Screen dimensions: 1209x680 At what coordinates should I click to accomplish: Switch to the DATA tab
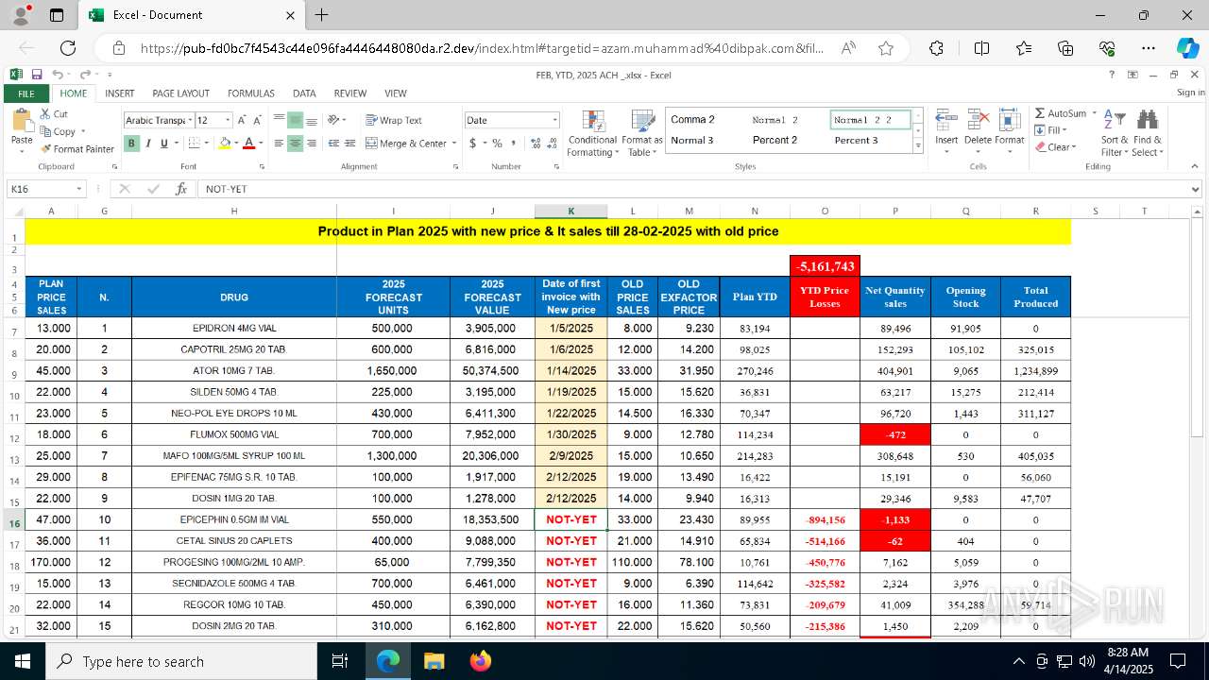[304, 93]
